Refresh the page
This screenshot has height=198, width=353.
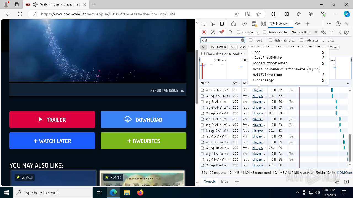tap(20, 14)
